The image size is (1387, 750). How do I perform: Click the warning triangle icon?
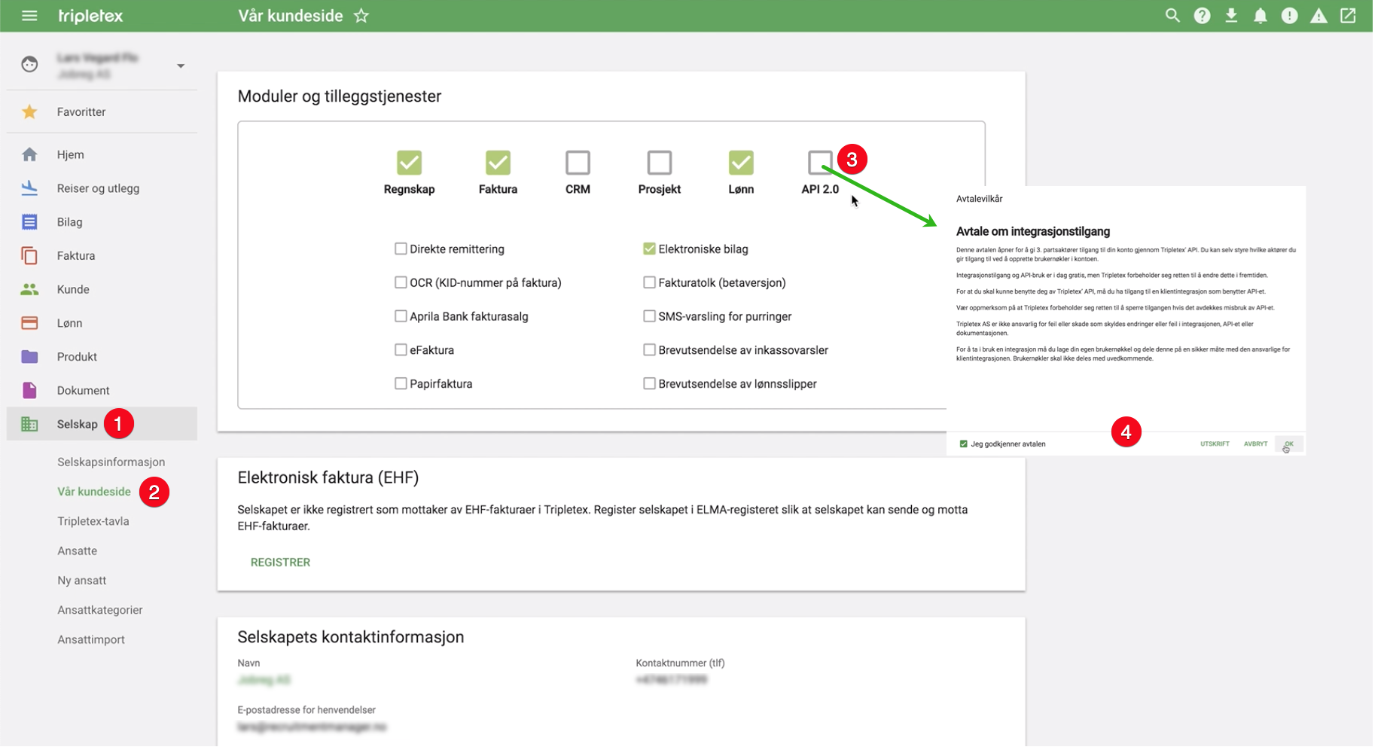1318,16
